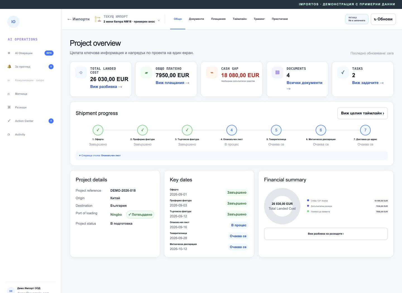Go back via Импорти link

click(78, 19)
